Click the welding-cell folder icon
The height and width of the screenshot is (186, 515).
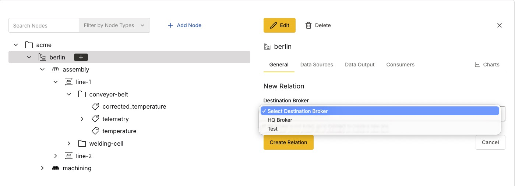click(x=82, y=143)
